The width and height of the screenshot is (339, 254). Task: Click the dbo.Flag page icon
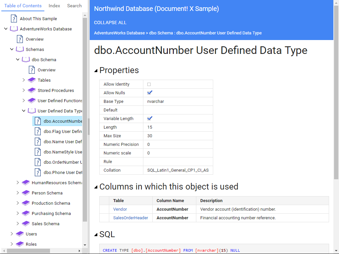pyautogui.click(x=38, y=131)
